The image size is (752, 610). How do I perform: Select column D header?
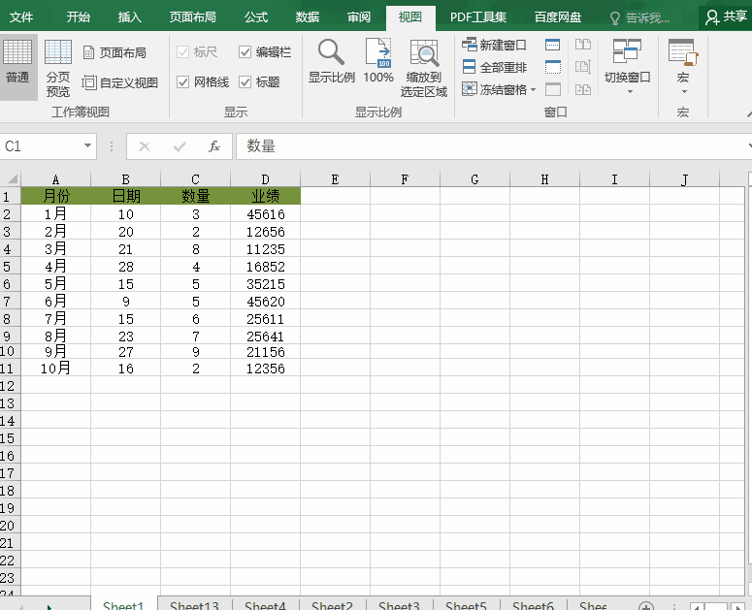click(265, 179)
